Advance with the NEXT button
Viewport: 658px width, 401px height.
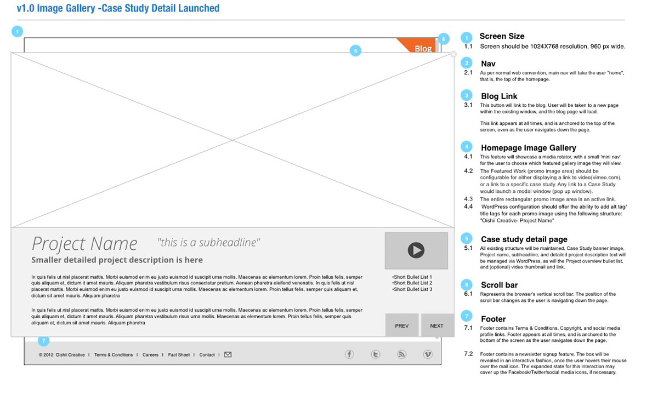point(437,325)
